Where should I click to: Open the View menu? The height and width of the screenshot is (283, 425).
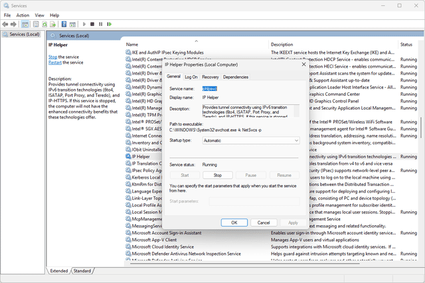tap(40, 15)
